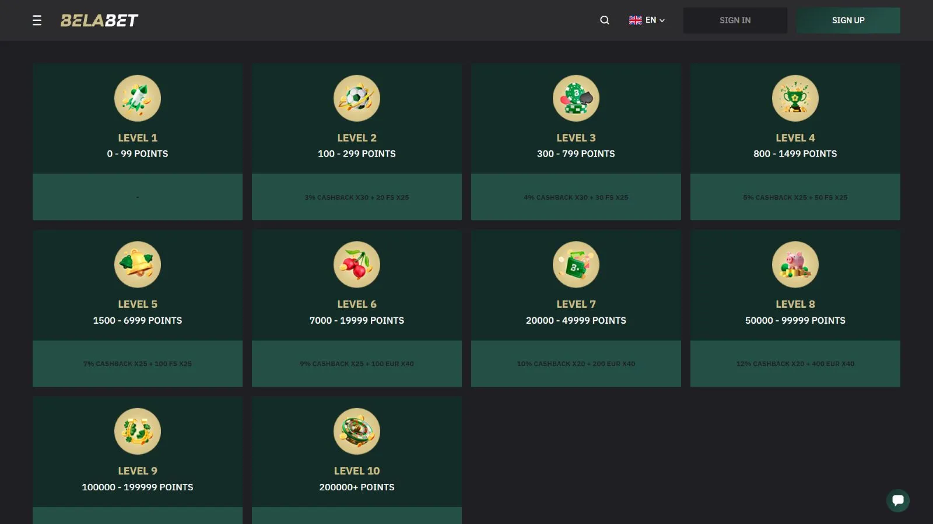
Task: Click the Level 1 rocket icon
Action: tap(138, 98)
